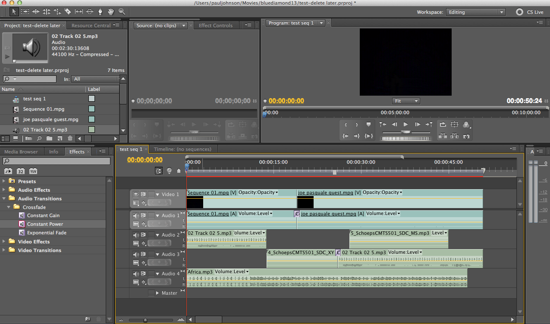Toggle Snap in the timeline
550x324 pixels.
[x=159, y=171]
